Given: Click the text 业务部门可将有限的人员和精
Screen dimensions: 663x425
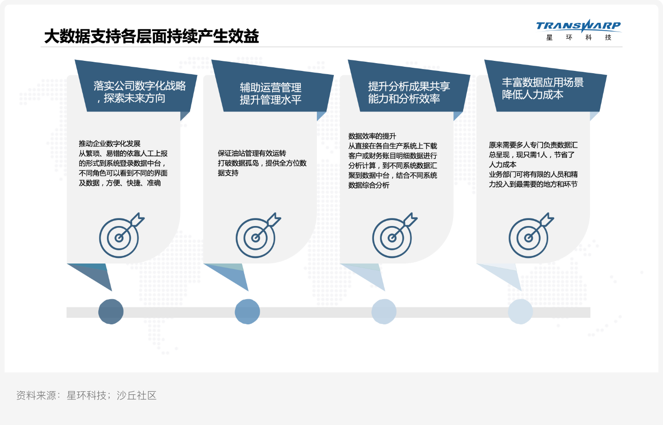Looking at the screenshot, I should coord(533,174).
